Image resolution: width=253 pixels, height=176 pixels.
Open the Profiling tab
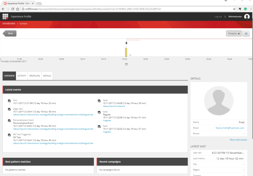(x=34, y=75)
